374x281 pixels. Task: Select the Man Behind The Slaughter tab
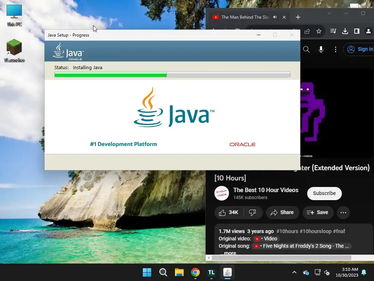245,17
